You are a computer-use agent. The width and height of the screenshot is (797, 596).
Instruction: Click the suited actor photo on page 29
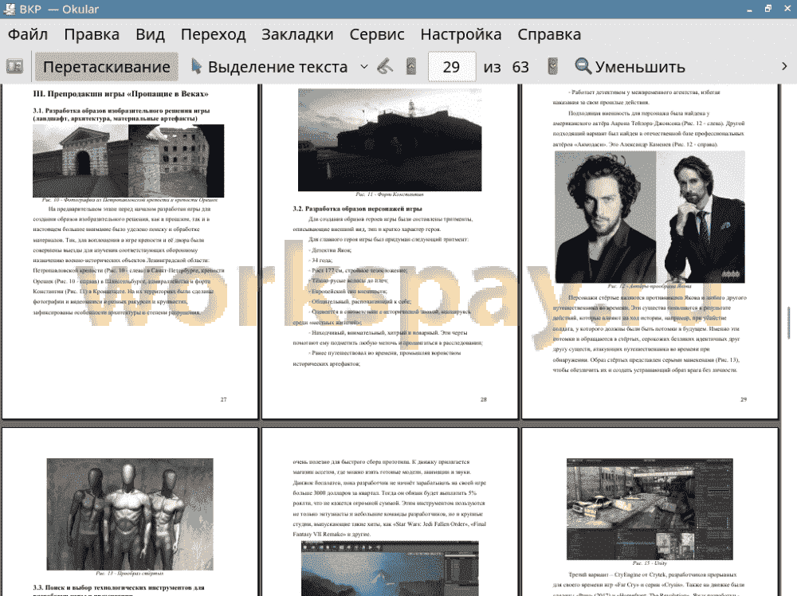(x=701, y=217)
